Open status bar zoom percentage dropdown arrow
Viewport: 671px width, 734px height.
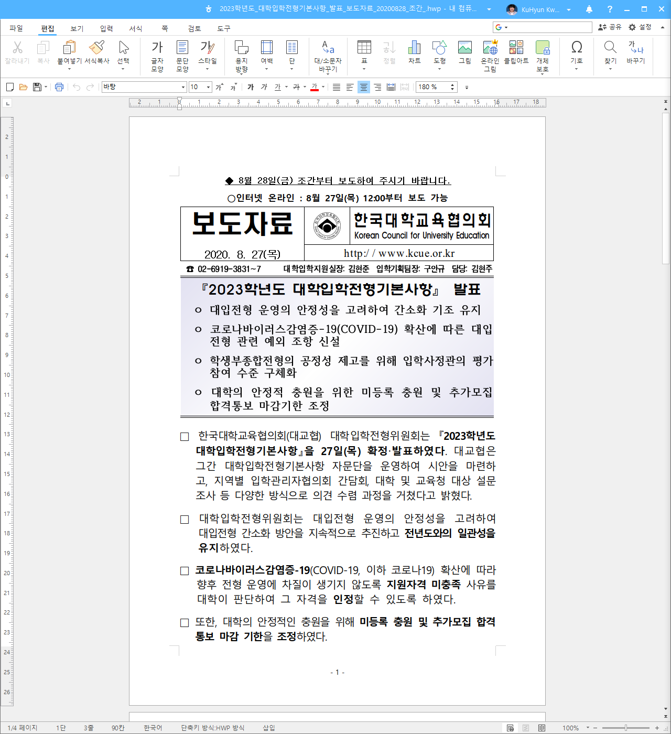[x=588, y=728]
